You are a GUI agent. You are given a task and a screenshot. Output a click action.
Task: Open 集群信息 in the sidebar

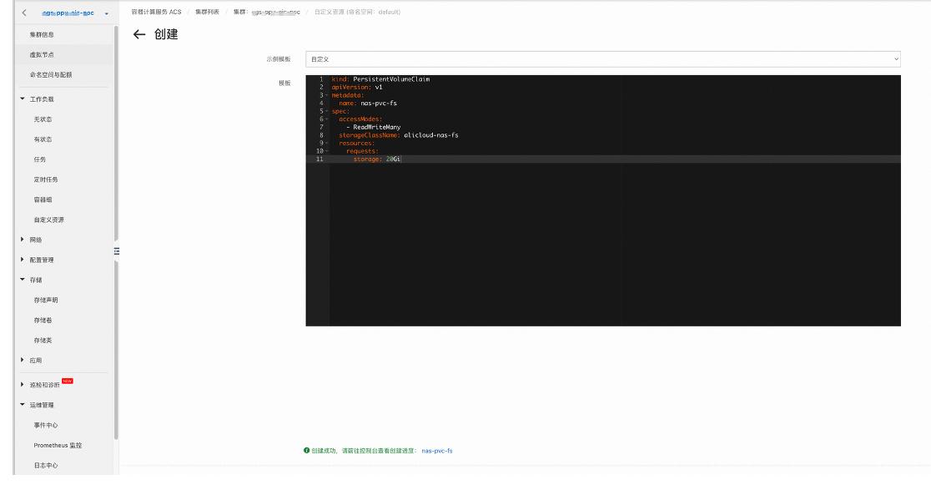coord(43,34)
